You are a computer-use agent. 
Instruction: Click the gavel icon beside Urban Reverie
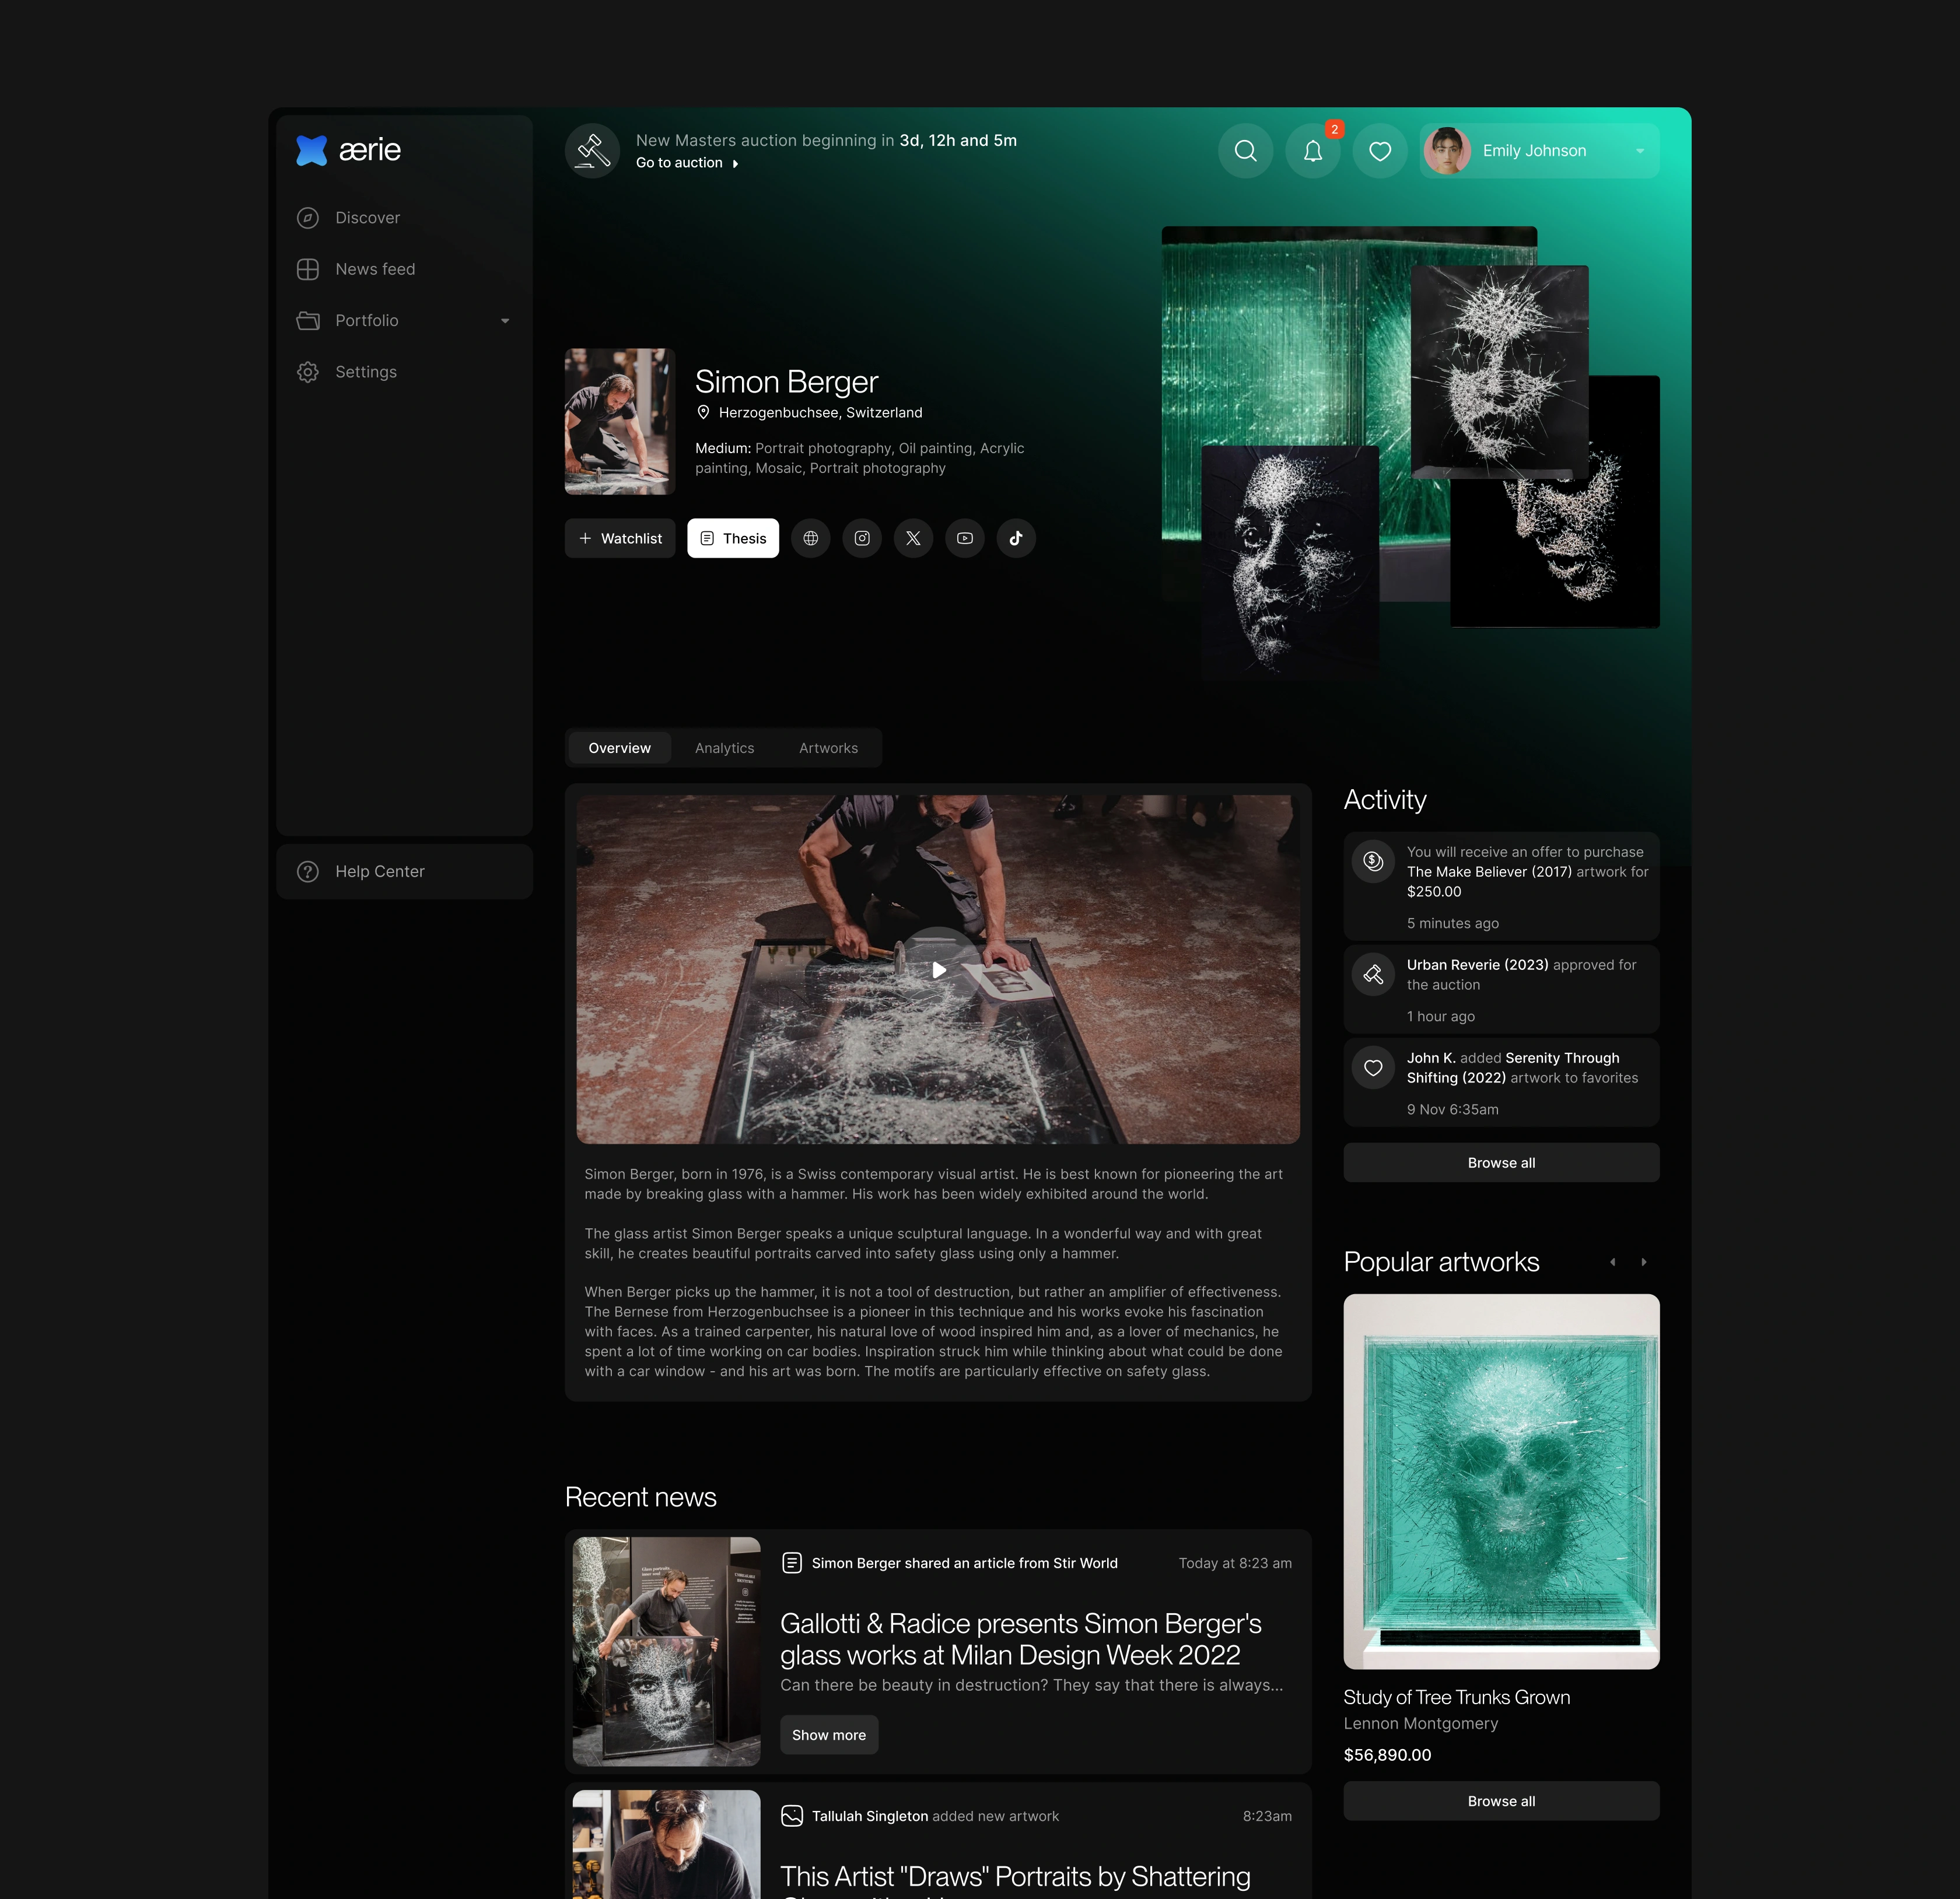pyautogui.click(x=1374, y=974)
